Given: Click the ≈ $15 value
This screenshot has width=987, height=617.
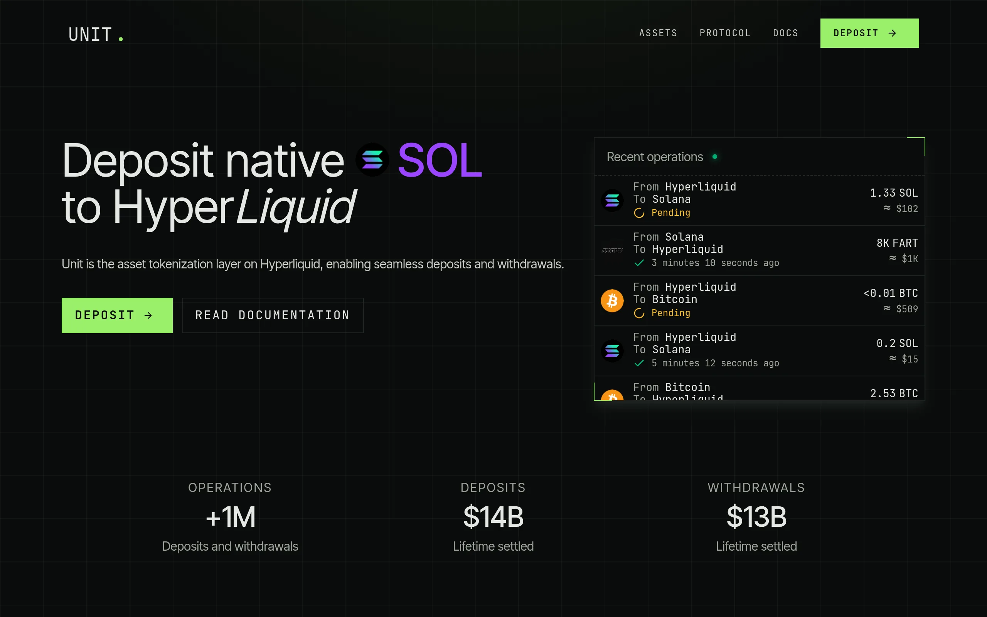Looking at the screenshot, I should (x=903, y=359).
